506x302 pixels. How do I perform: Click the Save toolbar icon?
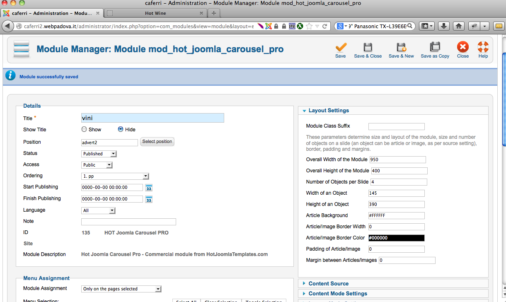pos(341,47)
